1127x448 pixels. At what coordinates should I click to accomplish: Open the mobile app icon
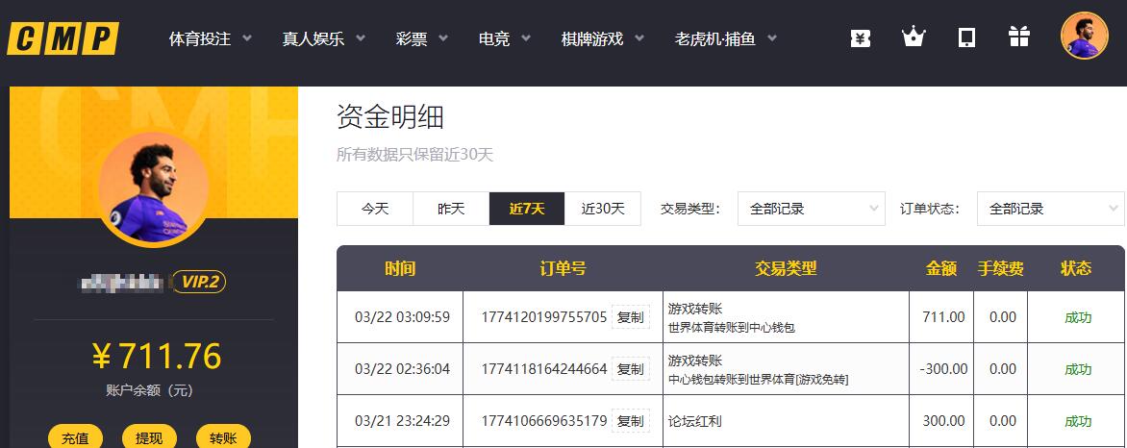(966, 37)
